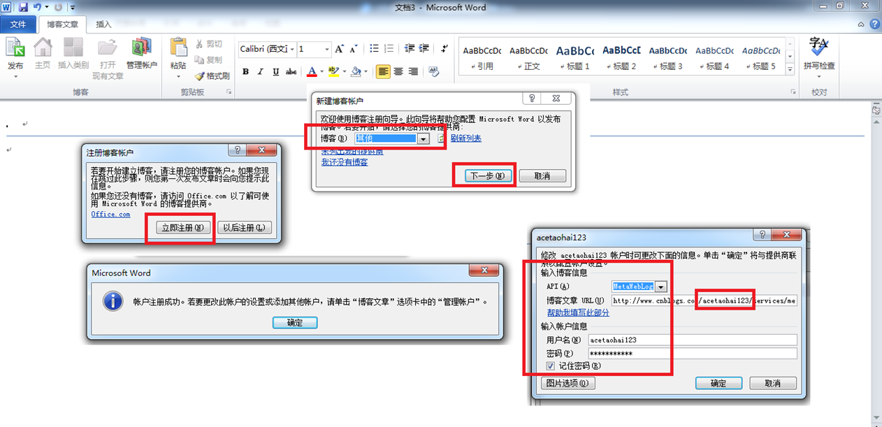Image resolution: width=882 pixels, height=427 pixels.
Task: Open the 文件 file tab
Action: tap(18, 24)
